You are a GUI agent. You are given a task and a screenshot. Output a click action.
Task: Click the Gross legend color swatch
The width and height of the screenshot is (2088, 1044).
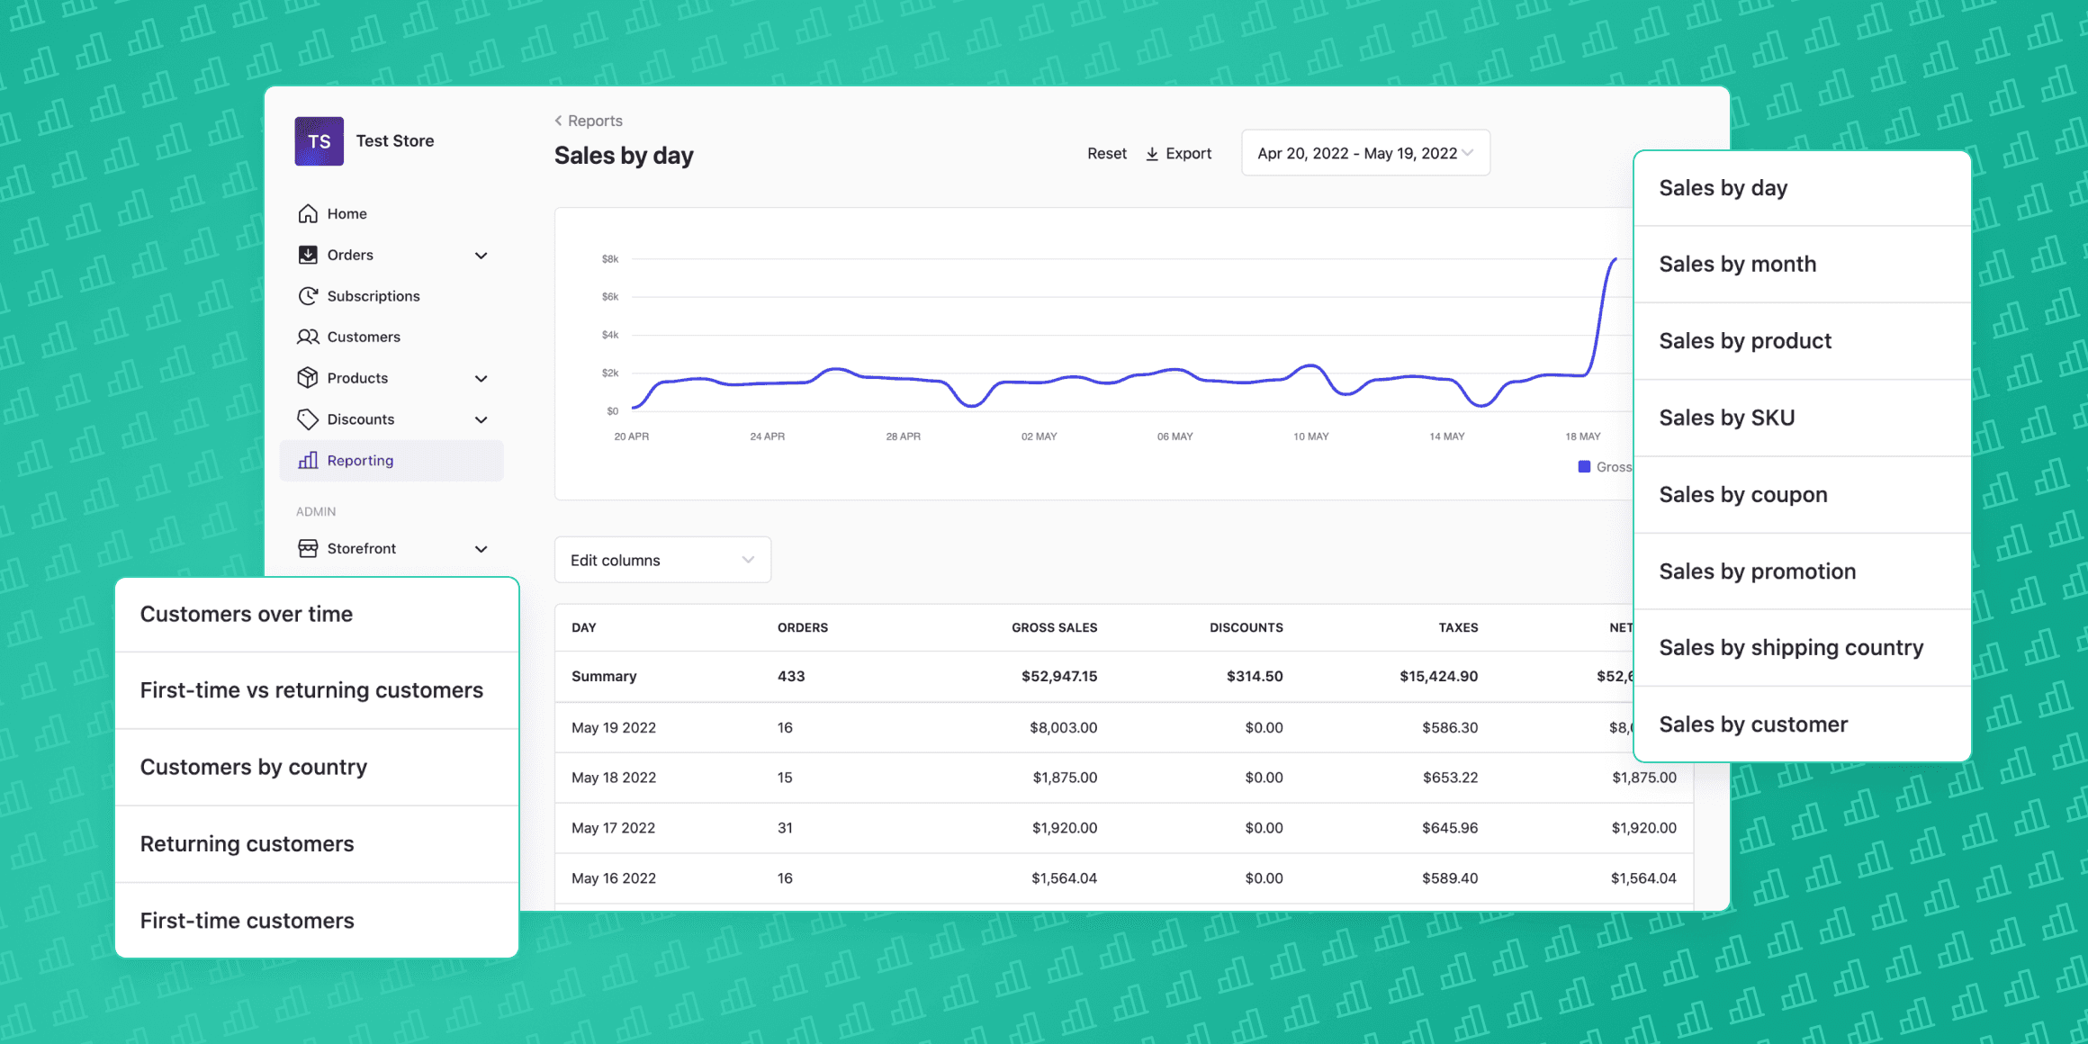[x=1584, y=466]
